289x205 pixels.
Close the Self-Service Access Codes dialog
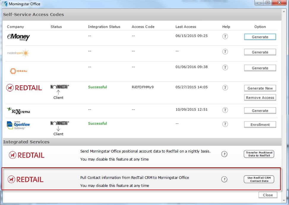pyautogui.click(x=268, y=195)
